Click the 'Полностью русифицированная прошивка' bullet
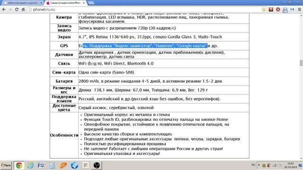The image size is (303, 170). click(x=125, y=144)
